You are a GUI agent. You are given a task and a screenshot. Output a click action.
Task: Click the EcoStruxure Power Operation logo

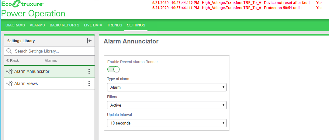tap(33, 9)
